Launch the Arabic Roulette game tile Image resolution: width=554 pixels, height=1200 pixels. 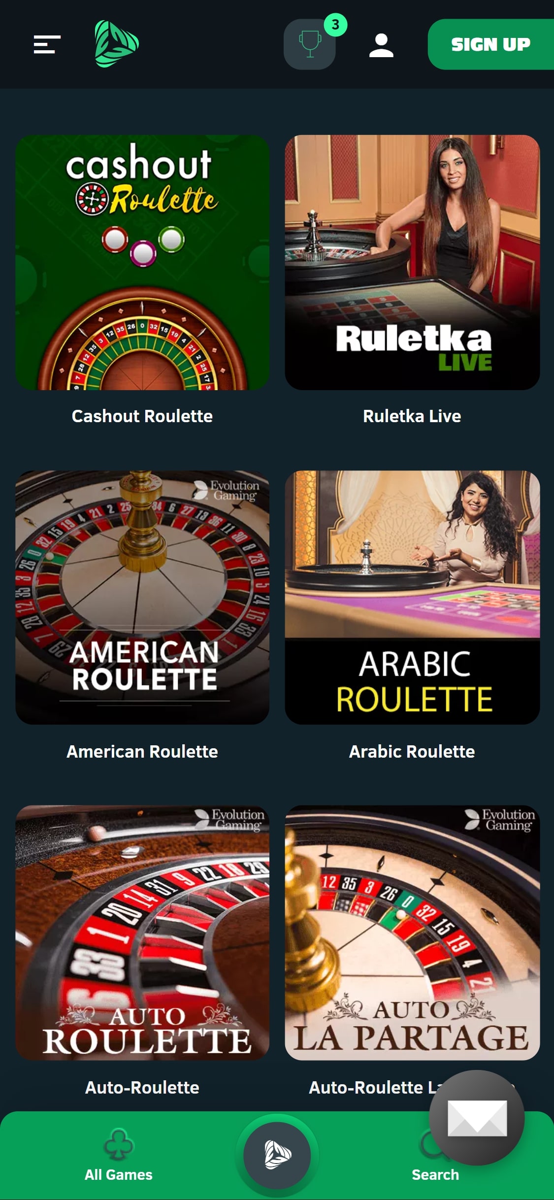pos(412,598)
